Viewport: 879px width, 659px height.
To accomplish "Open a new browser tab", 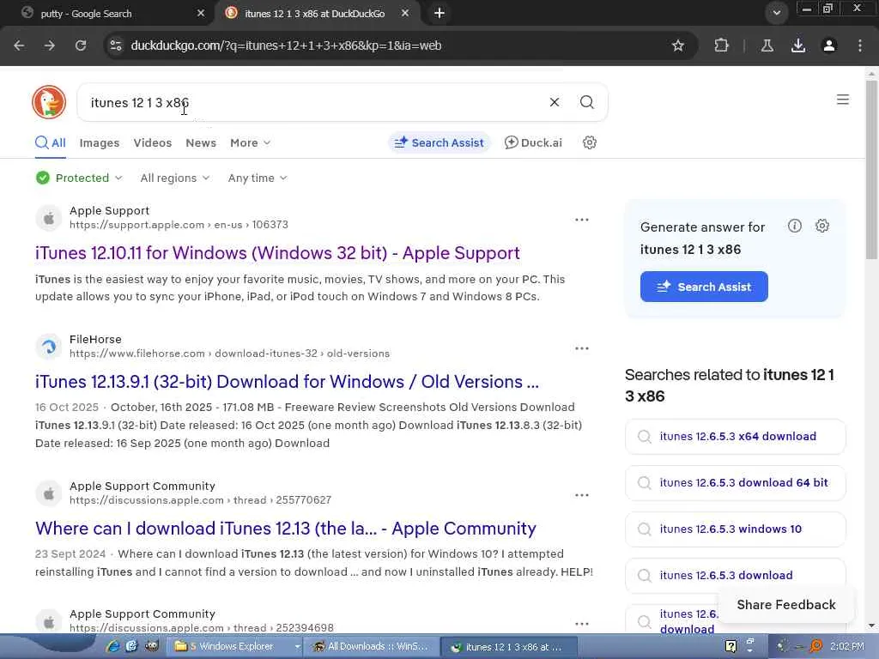I will [x=439, y=13].
